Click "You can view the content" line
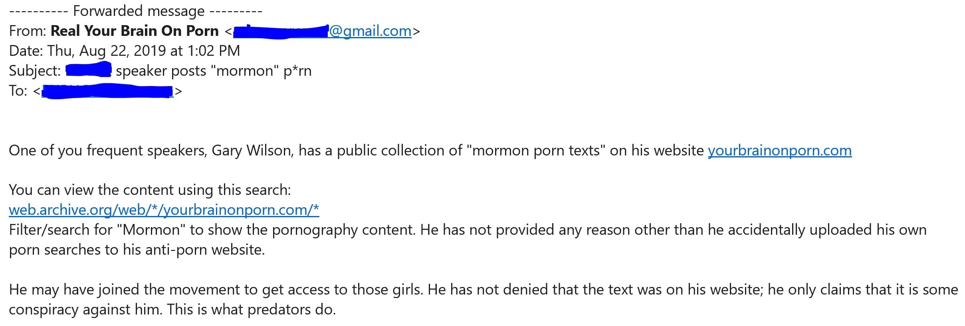Viewport: 965px width, 326px height. pyautogui.click(x=150, y=190)
